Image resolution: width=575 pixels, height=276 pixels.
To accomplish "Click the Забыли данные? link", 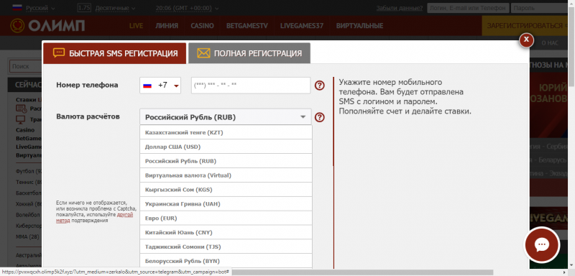I will tap(400, 8).
